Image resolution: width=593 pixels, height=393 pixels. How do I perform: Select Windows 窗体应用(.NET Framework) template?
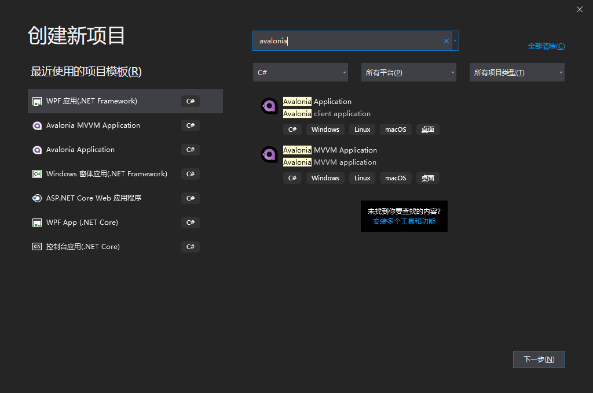[x=125, y=174]
